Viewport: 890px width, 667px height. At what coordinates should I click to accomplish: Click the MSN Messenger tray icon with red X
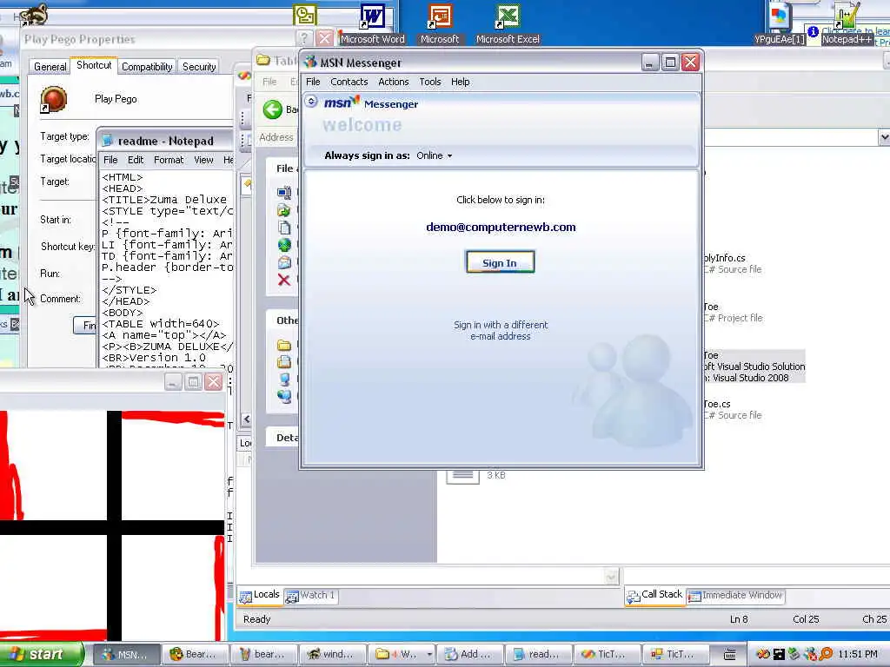click(x=811, y=654)
